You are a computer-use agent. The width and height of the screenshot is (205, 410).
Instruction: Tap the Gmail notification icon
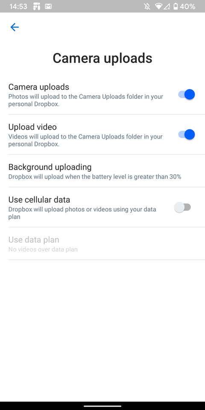pyautogui.click(x=48, y=6)
